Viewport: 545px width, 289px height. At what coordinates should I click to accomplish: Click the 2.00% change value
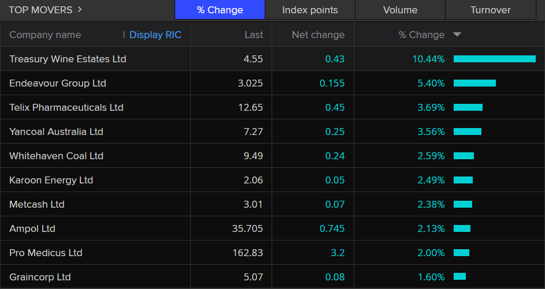pos(431,253)
